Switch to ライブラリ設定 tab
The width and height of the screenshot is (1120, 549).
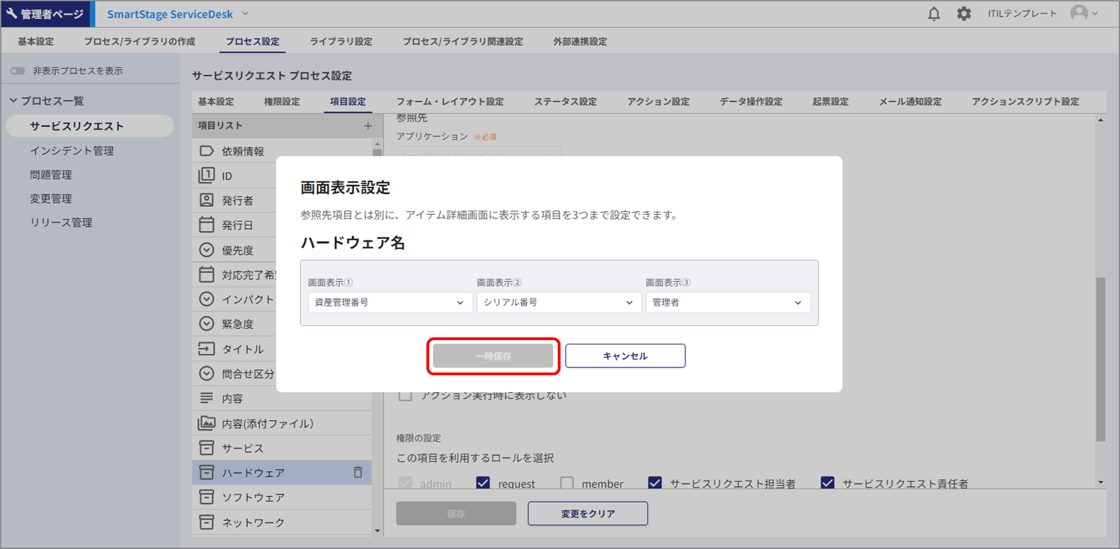(341, 42)
